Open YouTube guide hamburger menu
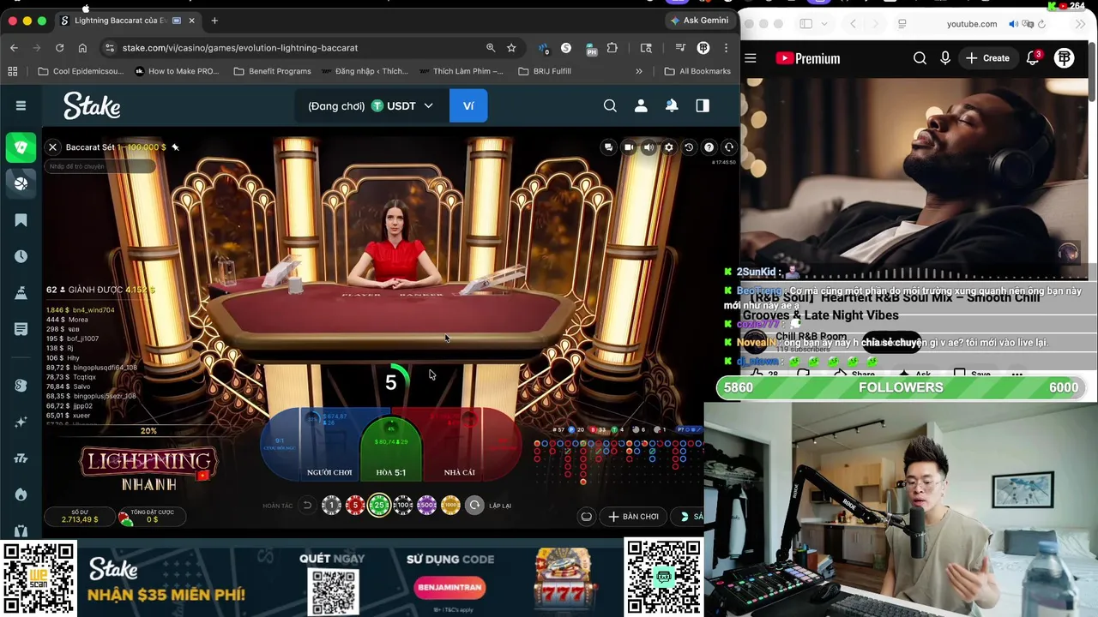The image size is (1098, 617). coord(751,58)
